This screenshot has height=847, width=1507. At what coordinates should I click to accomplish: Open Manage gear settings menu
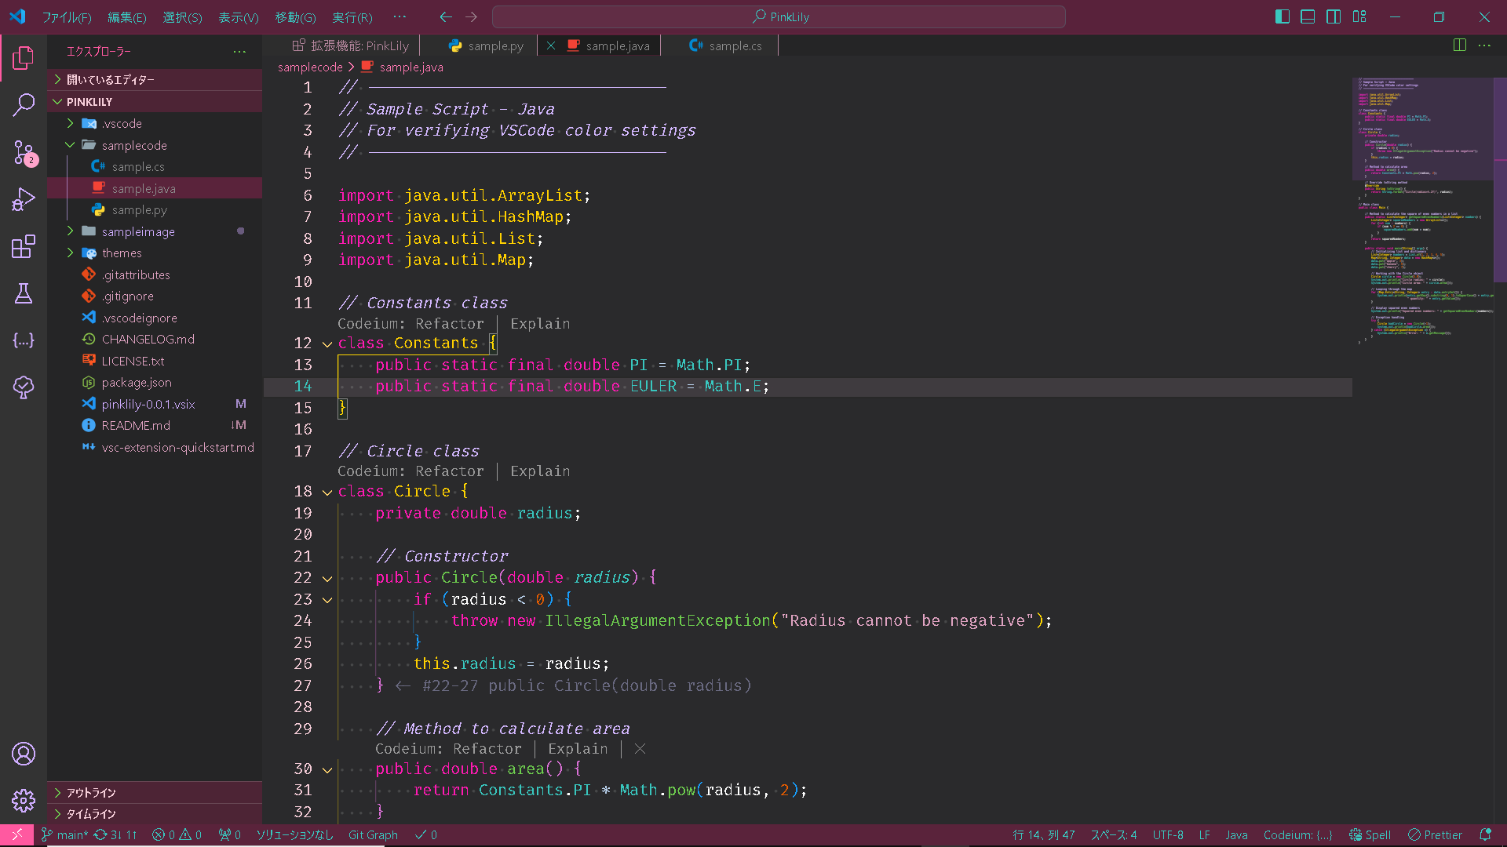coord(24,801)
